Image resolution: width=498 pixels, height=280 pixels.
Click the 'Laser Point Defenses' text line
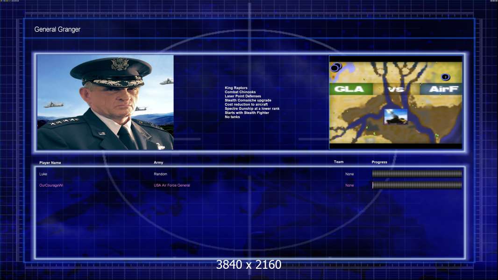[x=243, y=96]
